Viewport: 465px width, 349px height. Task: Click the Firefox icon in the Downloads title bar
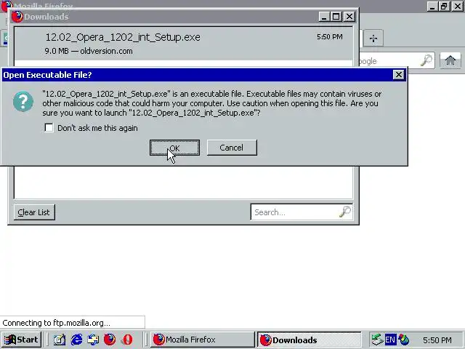(17, 17)
